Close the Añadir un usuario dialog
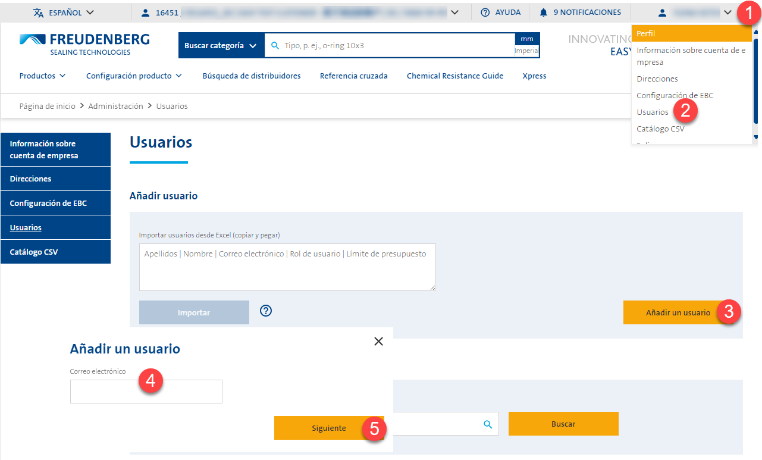The width and height of the screenshot is (762, 460). pyautogui.click(x=378, y=341)
